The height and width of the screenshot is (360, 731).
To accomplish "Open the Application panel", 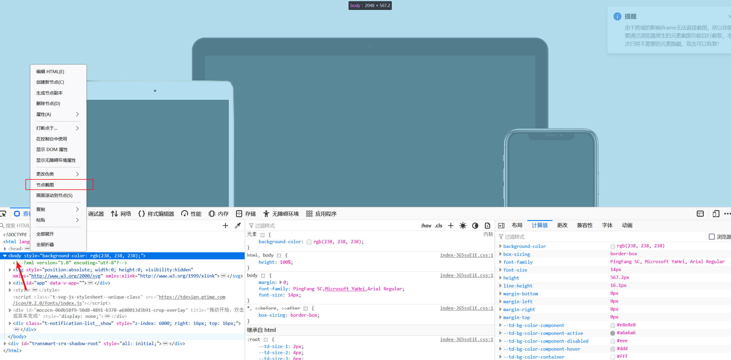I will (321, 214).
